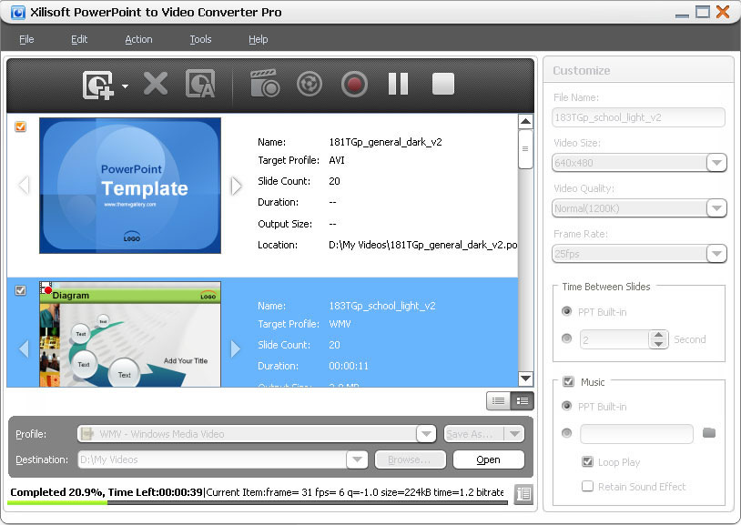This screenshot has height=525, width=741.
Task: Open the Tools menu
Action: pos(200,39)
